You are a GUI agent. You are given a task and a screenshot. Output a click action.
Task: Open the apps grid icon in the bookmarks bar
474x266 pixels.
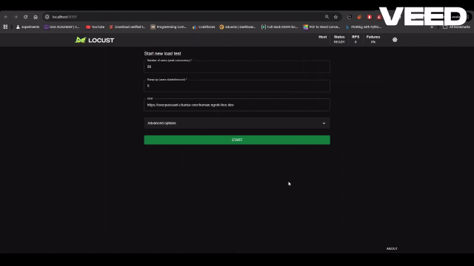[x=5, y=27]
